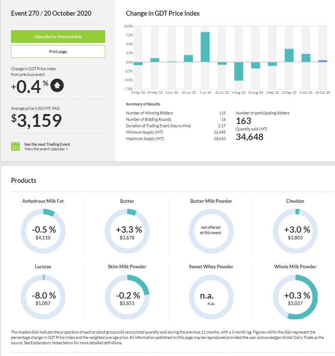Select the 4 Aug '20 negative bar

[239, 71]
